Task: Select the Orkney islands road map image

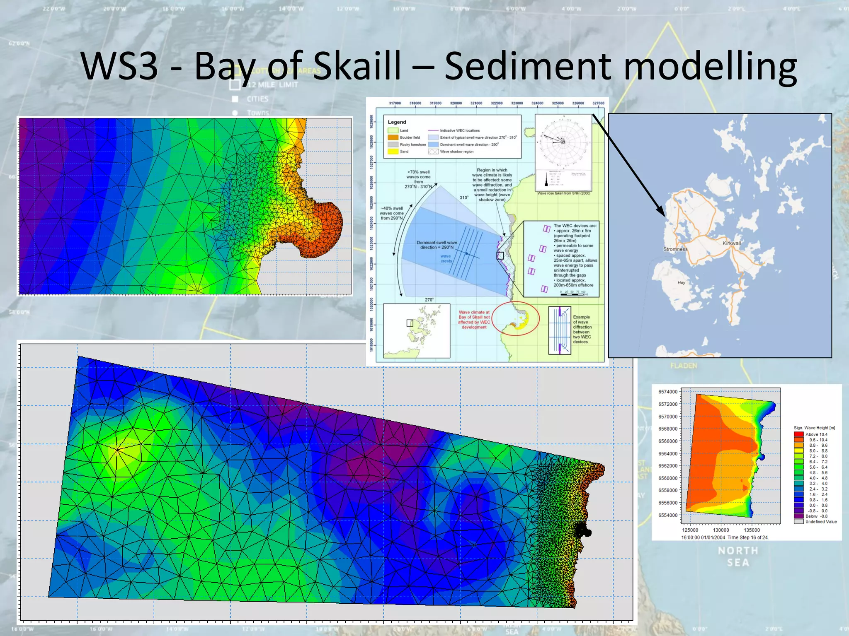Action: point(720,235)
